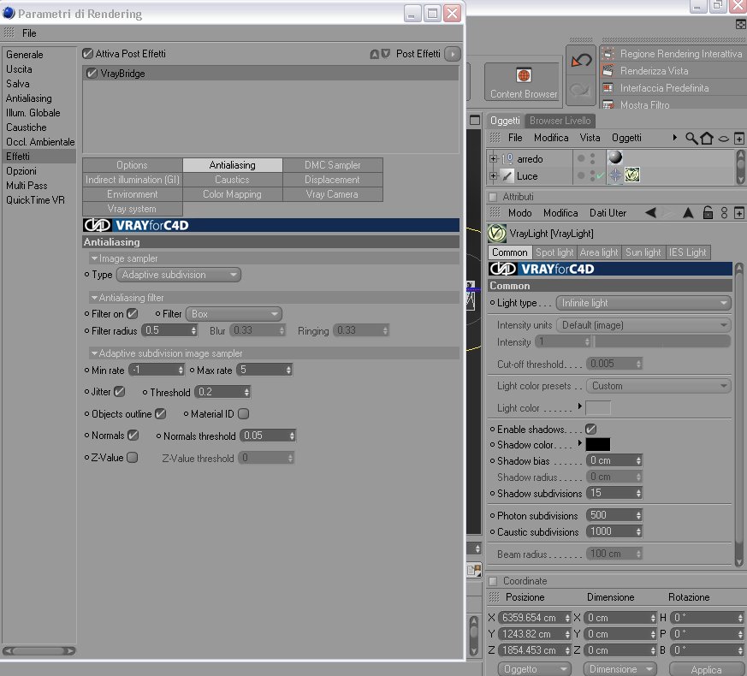Collapse Adaptive subdivision image sampler section

pyautogui.click(x=94, y=353)
